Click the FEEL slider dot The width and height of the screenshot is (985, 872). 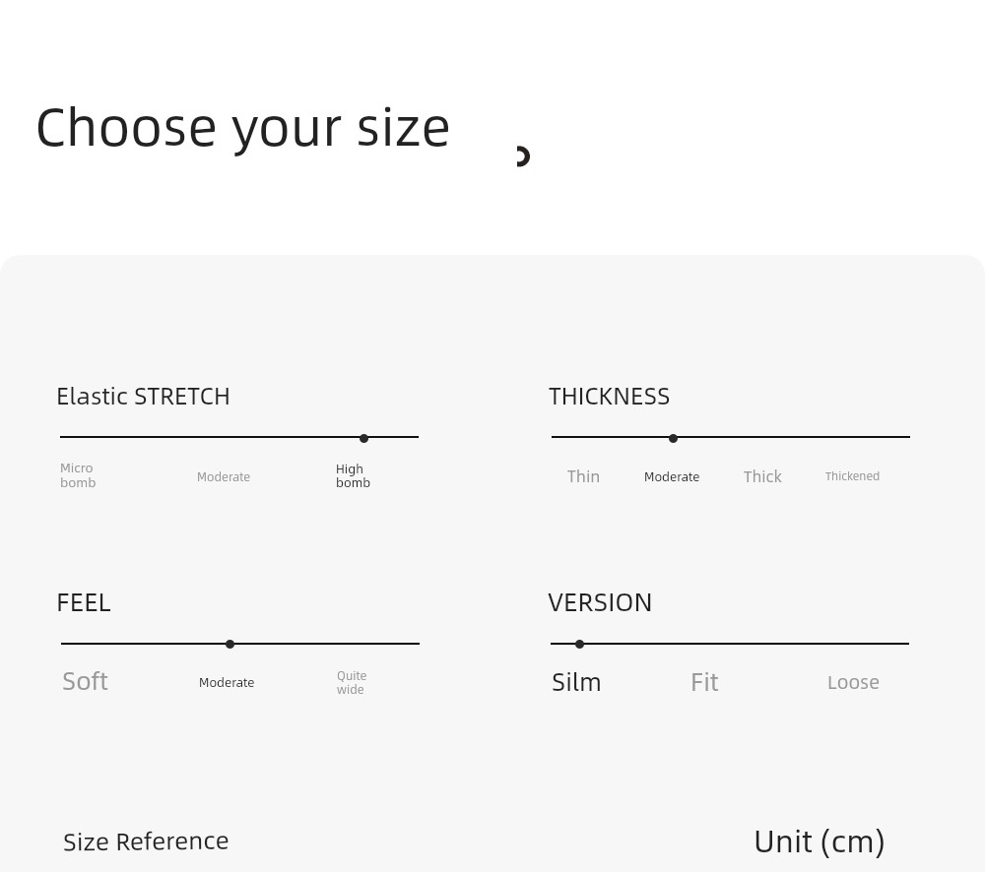tap(230, 644)
